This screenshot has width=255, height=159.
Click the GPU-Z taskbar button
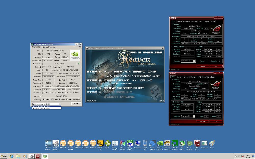(45, 156)
